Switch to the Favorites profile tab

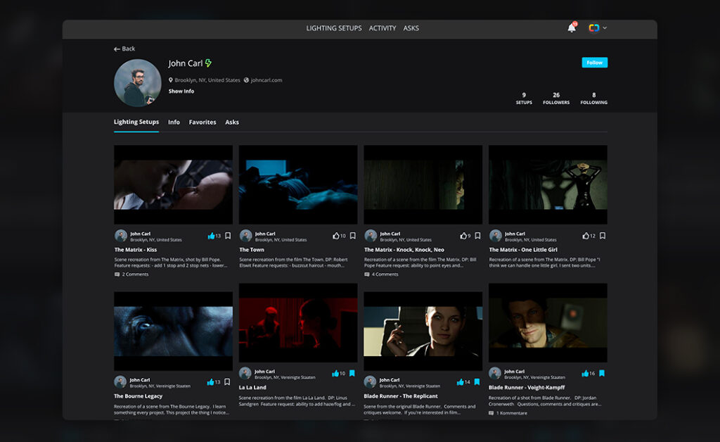[202, 122]
